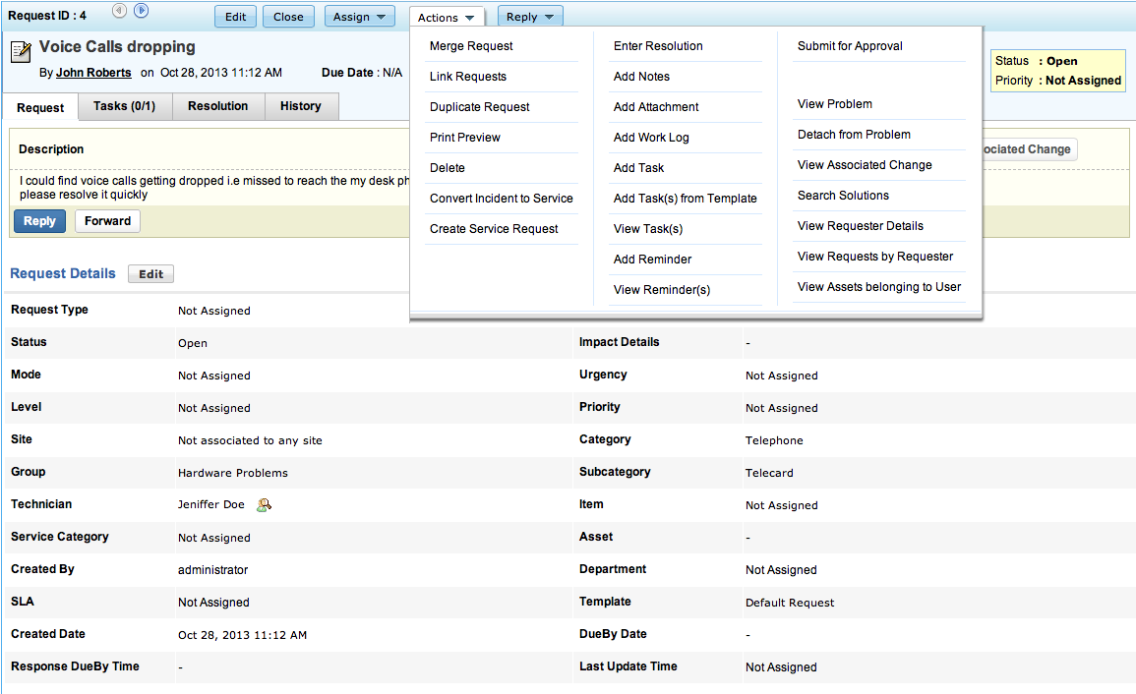Choose View Assets belonging to User

click(x=879, y=286)
